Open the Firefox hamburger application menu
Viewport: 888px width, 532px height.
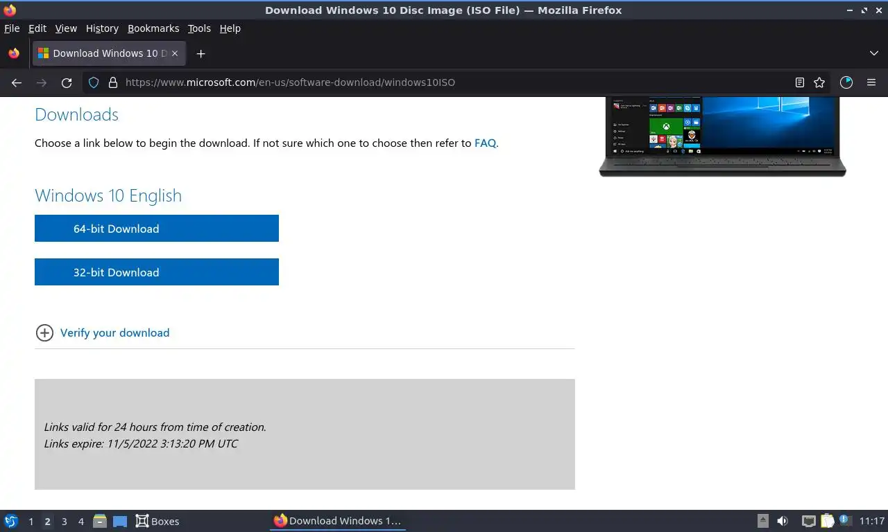(871, 82)
